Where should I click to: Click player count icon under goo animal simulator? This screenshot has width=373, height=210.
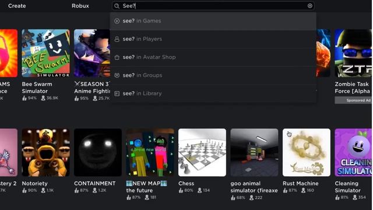[x=251, y=197]
